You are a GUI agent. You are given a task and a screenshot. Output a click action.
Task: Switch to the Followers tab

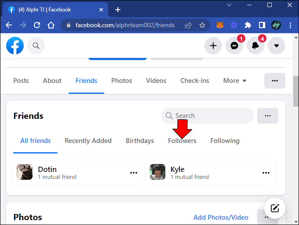(182, 141)
